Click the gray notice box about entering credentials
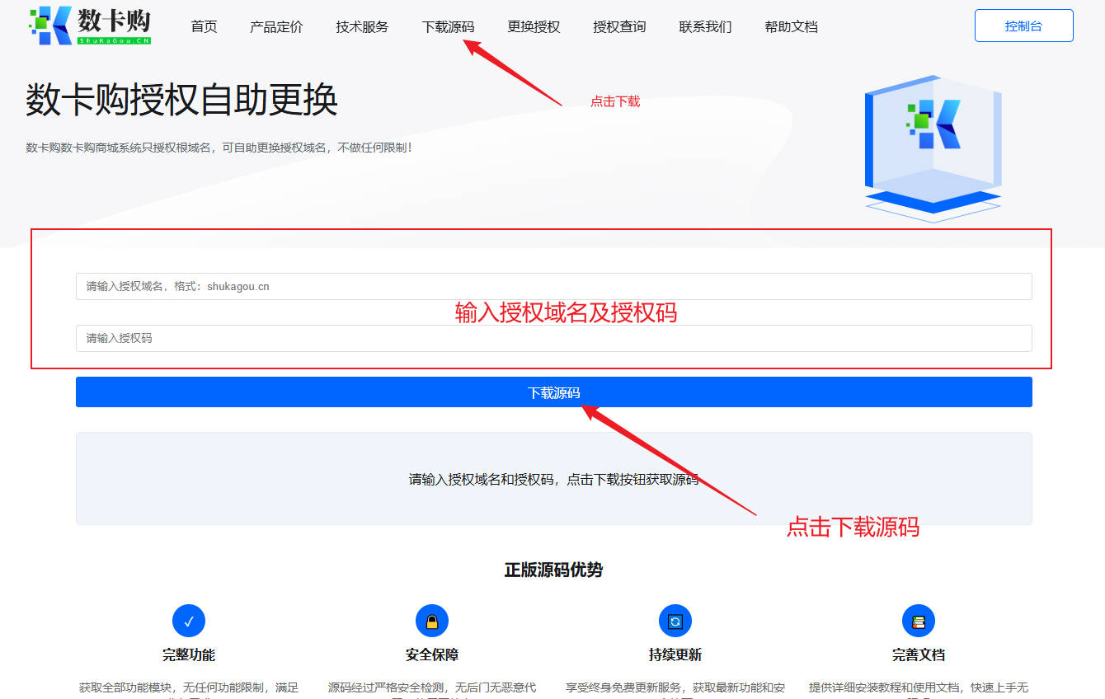1105x699 pixels. 553,478
